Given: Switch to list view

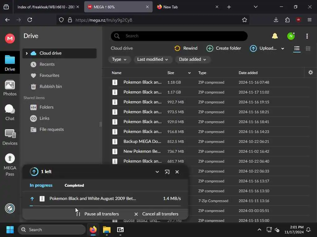Looking at the screenshot, I should point(297,48).
